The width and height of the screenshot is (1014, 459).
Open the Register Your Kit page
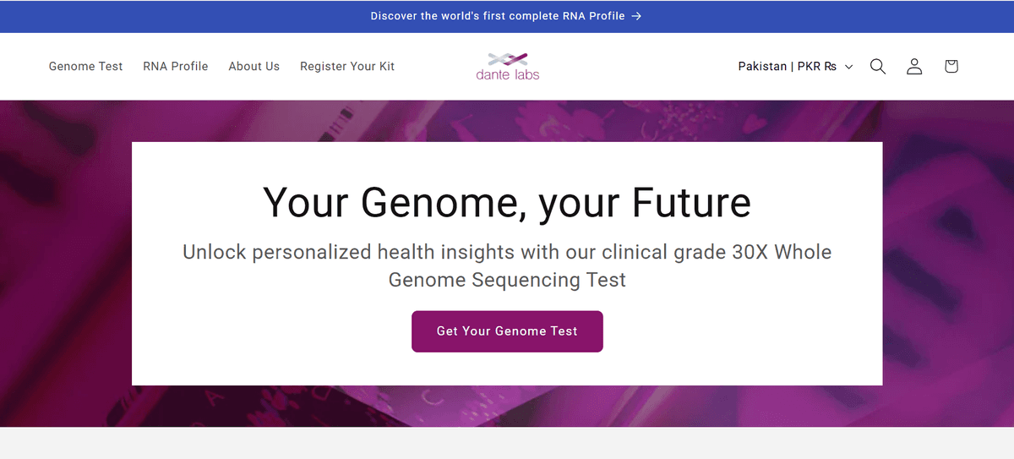click(x=347, y=66)
